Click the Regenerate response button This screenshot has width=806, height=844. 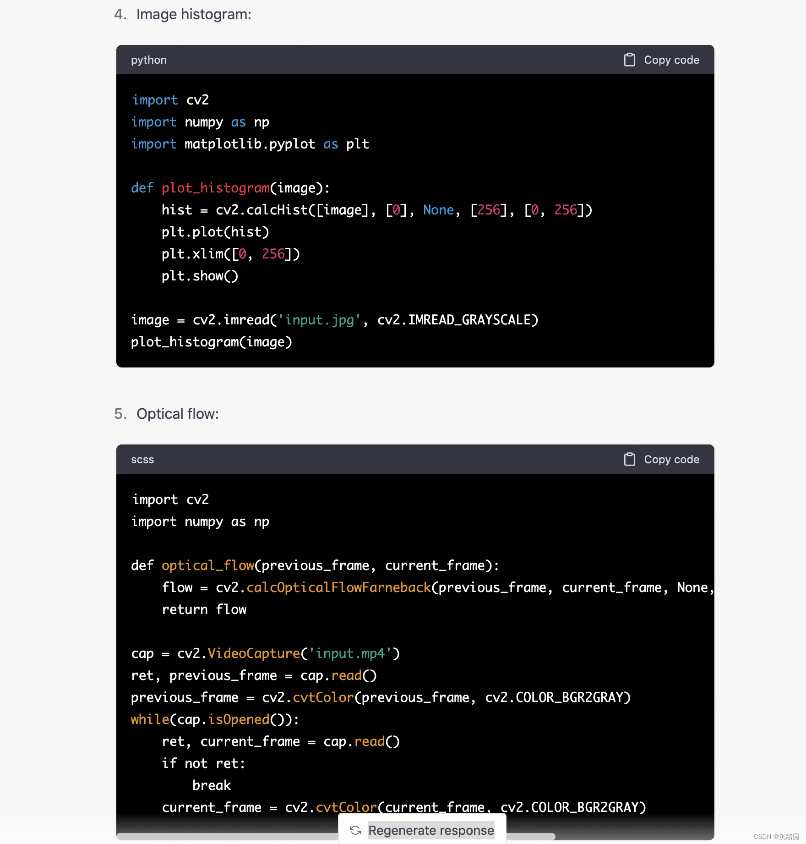pos(422,830)
